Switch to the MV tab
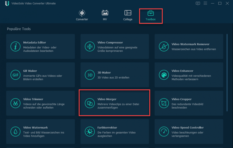 [x=105, y=15]
